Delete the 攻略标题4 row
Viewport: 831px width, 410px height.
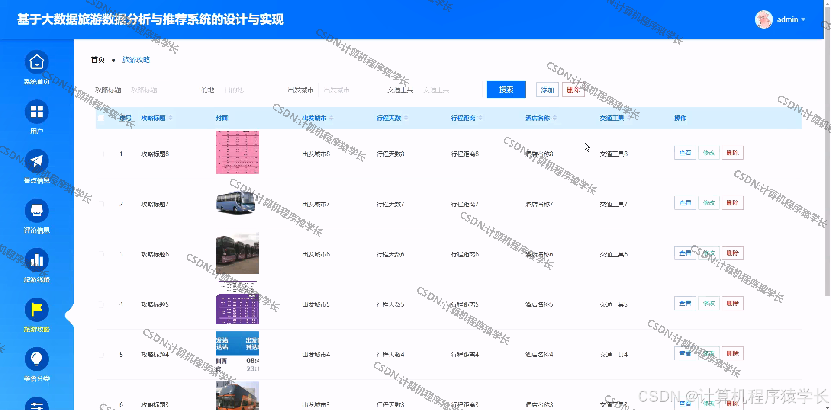[733, 353]
